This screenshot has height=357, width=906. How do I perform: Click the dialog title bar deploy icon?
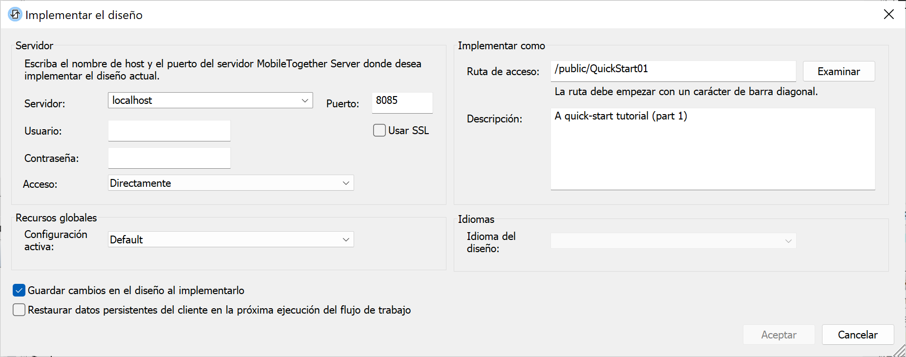pos(15,15)
